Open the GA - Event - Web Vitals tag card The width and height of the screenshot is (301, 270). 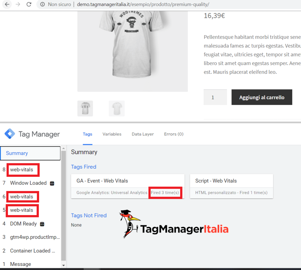coord(128,186)
